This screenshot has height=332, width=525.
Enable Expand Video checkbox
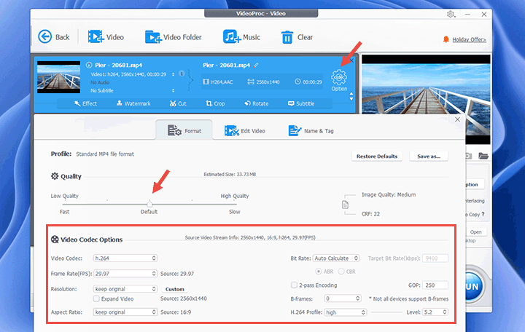click(96, 299)
